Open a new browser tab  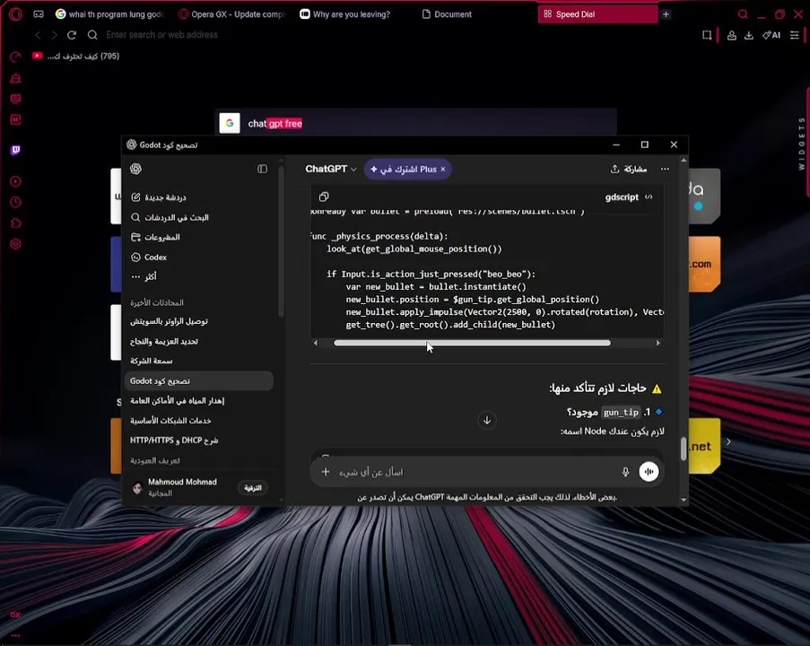tap(666, 14)
